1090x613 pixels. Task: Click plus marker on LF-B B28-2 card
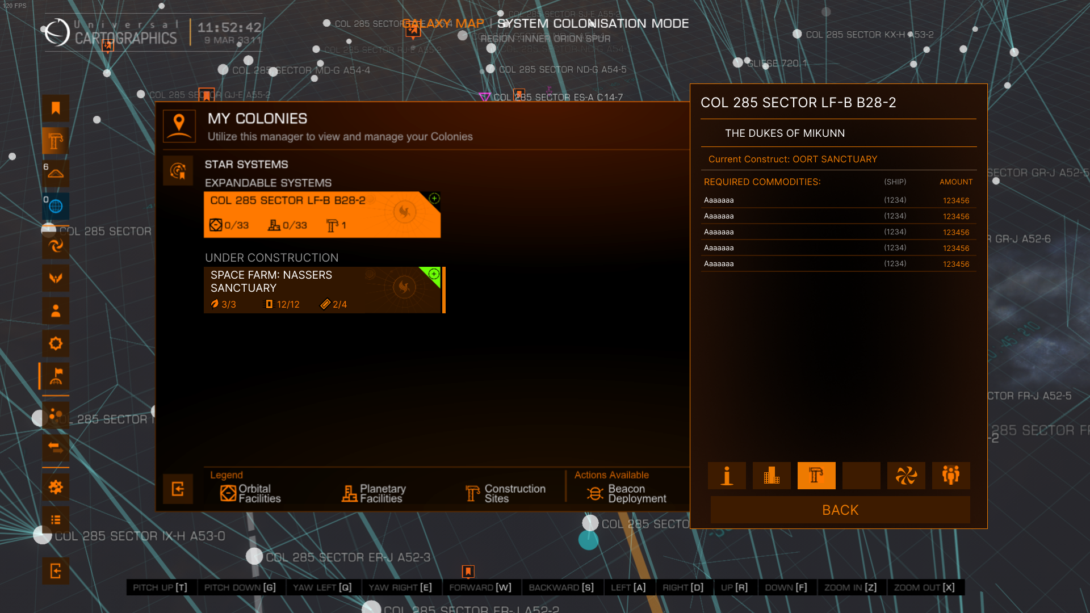(434, 198)
